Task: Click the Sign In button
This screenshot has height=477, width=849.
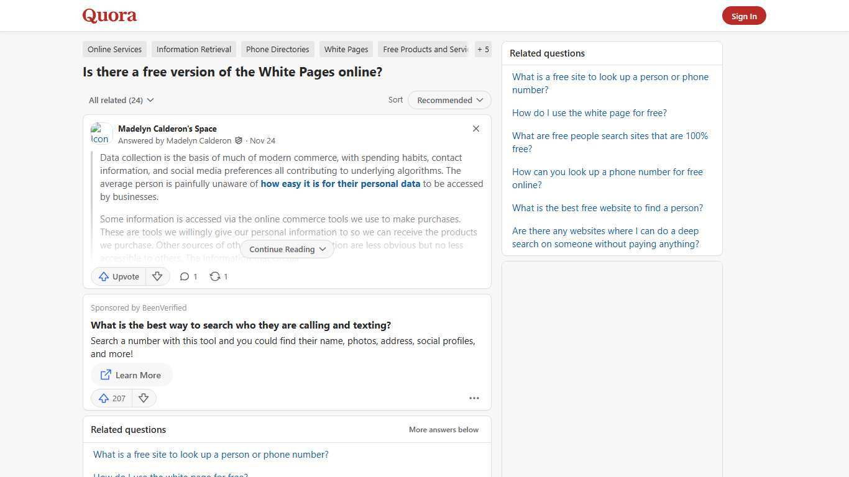Action: pyautogui.click(x=744, y=16)
